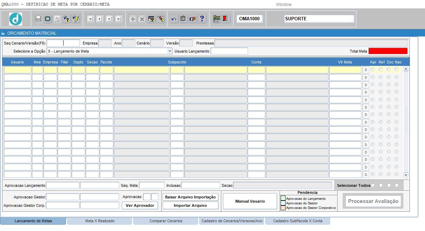Click the Inclusao input field

tap(201, 185)
